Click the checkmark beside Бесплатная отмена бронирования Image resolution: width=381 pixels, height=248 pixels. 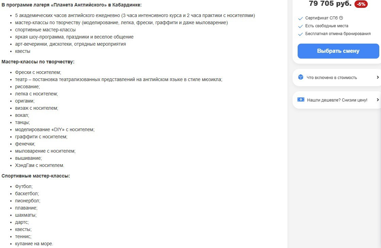click(300, 34)
